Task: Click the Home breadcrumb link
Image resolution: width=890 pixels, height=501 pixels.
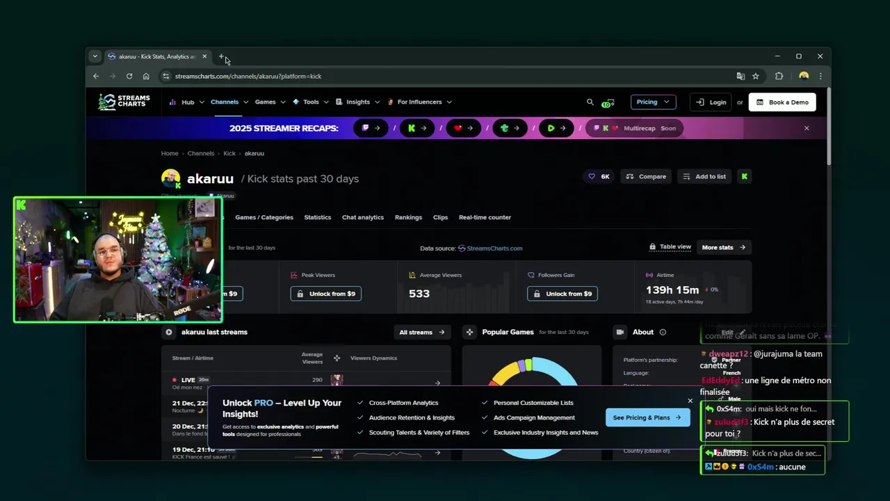Action: click(x=170, y=153)
